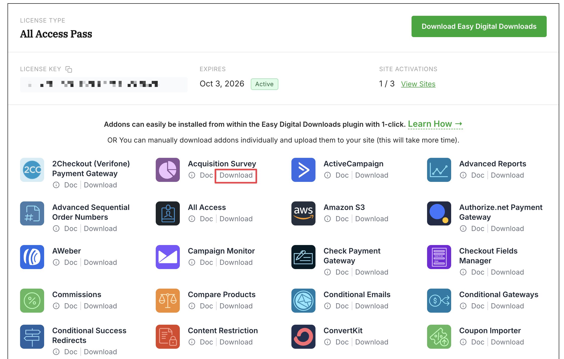Click the info icon under Acquisition Survey
Viewport: 564px width, 359px height.
(192, 175)
